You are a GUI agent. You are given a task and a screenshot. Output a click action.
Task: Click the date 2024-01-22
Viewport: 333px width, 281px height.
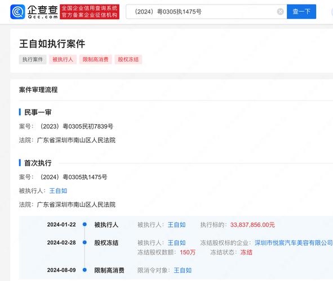(x=61, y=224)
